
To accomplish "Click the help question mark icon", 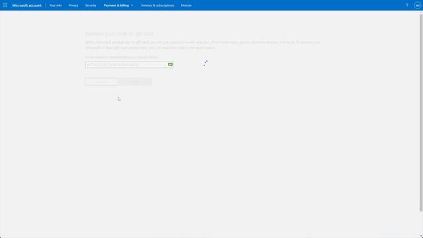I will pyautogui.click(x=407, y=5).
